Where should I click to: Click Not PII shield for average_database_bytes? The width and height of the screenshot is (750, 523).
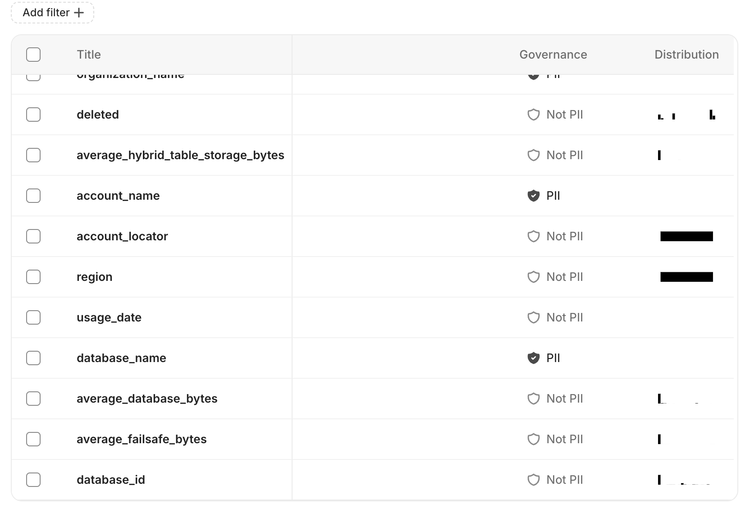pyautogui.click(x=533, y=399)
